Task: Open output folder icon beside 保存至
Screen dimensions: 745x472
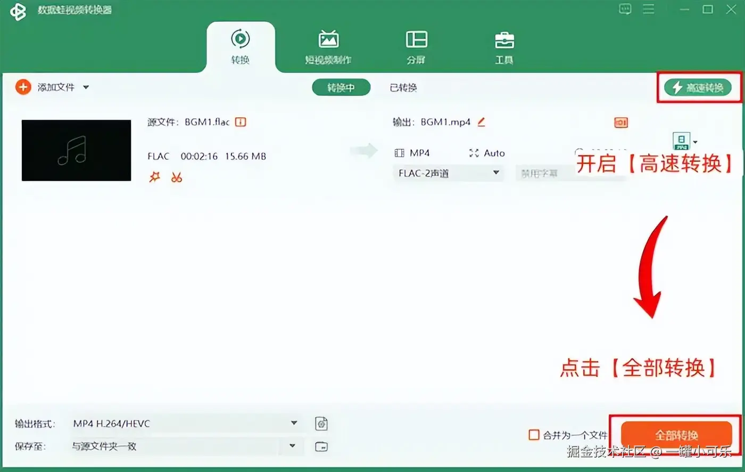Action: tap(321, 446)
